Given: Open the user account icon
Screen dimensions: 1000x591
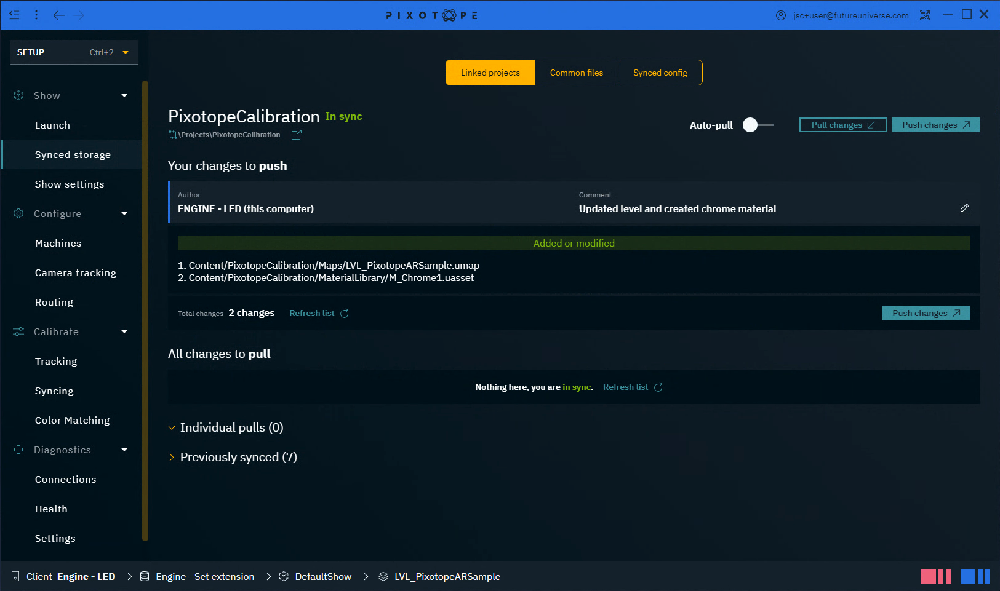Looking at the screenshot, I should pos(781,15).
